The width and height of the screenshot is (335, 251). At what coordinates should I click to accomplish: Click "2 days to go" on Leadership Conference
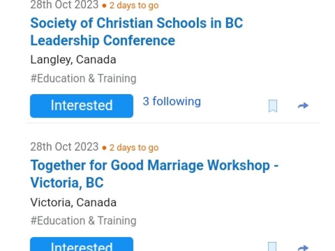click(x=134, y=6)
